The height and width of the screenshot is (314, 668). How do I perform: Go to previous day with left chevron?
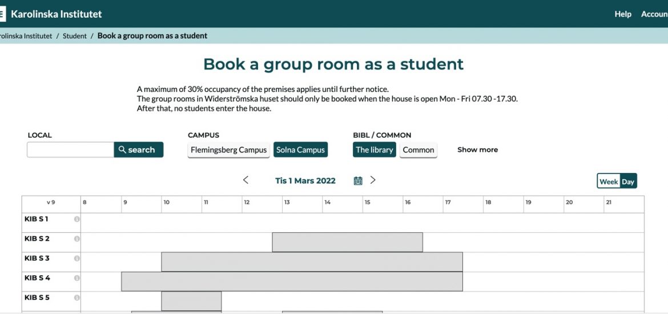coord(246,180)
